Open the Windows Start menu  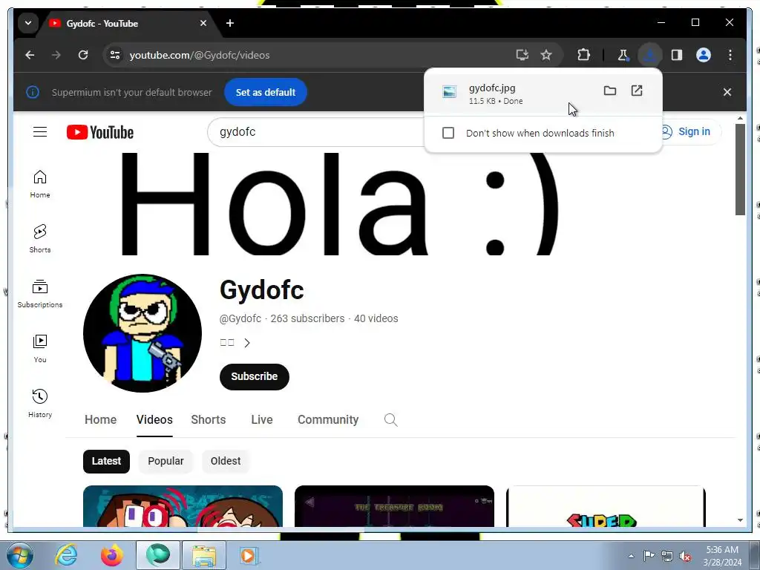pos(20,555)
